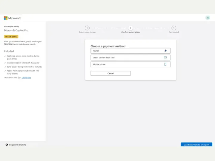The height and width of the screenshot is (161, 215).
Task: Click Preferred access to AI models item
Action: (x=23, y=57)
